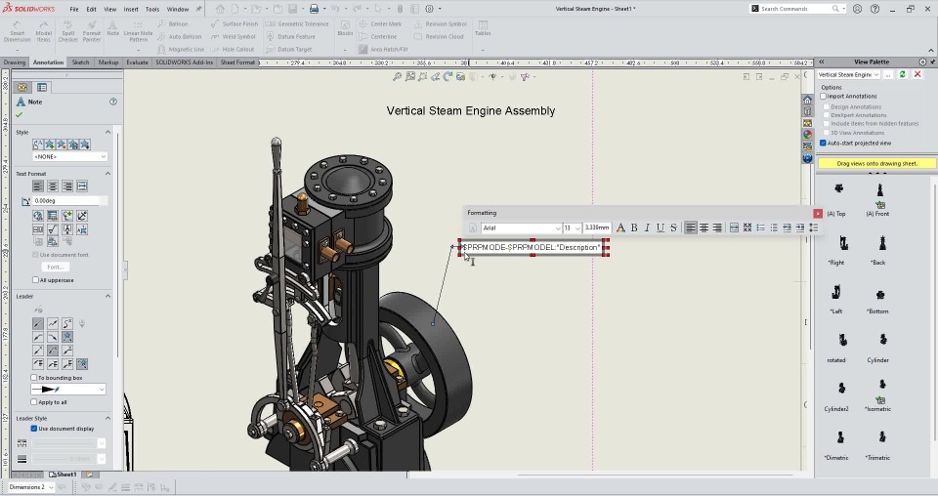
Task: Open the leader arrow style dropdown
Action: click(68, 389)
